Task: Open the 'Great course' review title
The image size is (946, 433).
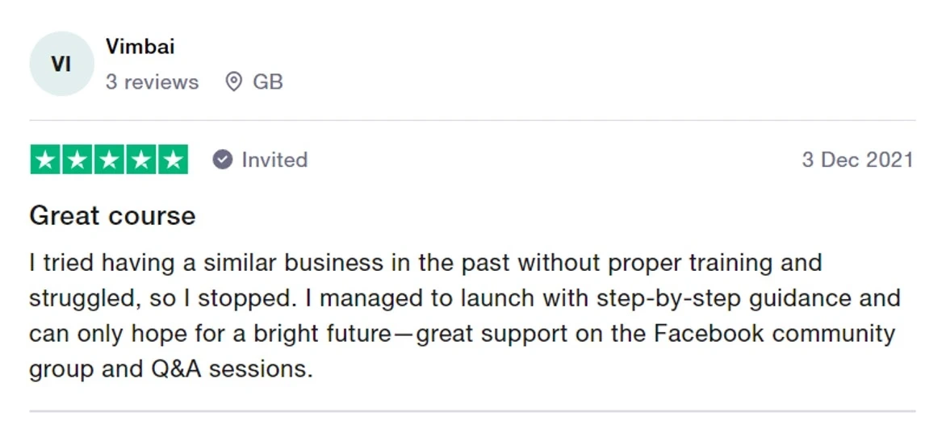Action: 112,216
